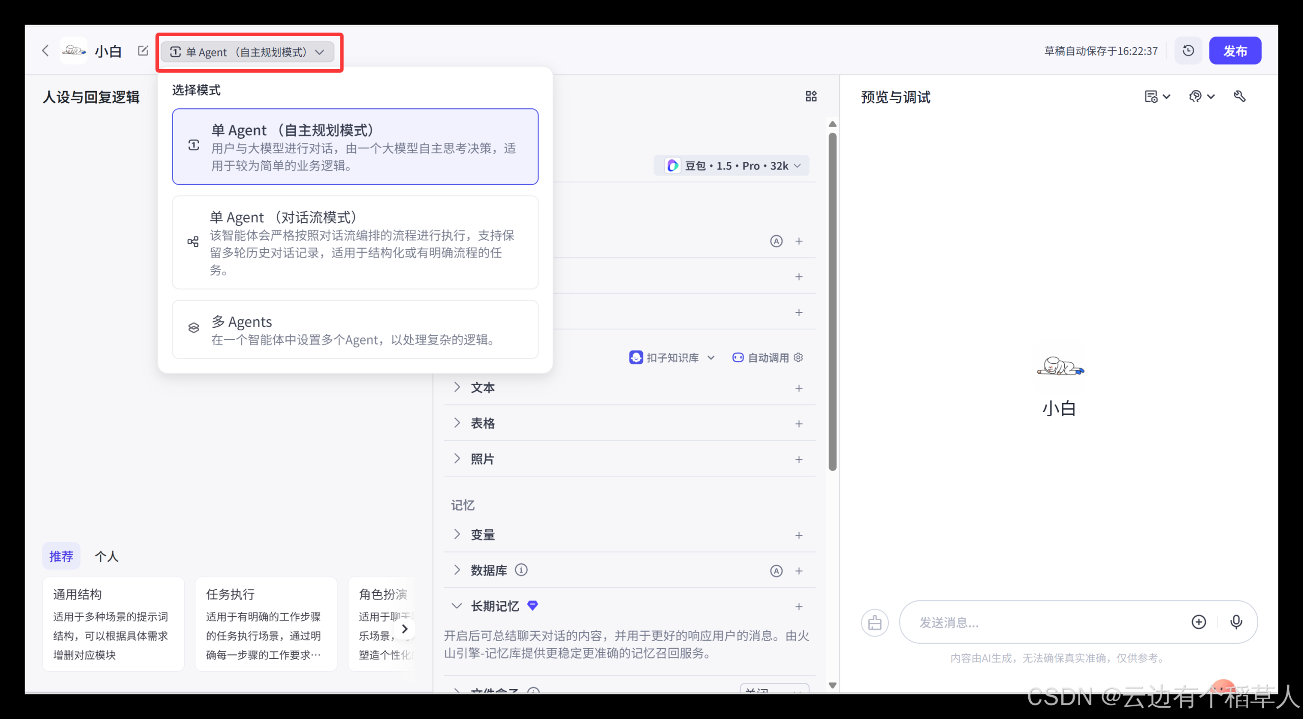Click the layout grid icon above the editor panel

(811, 96)
